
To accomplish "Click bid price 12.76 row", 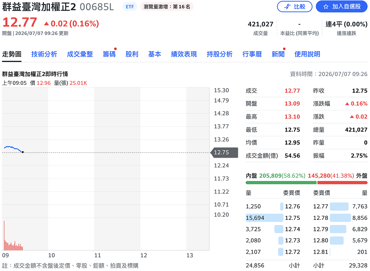I will point(273,207).
